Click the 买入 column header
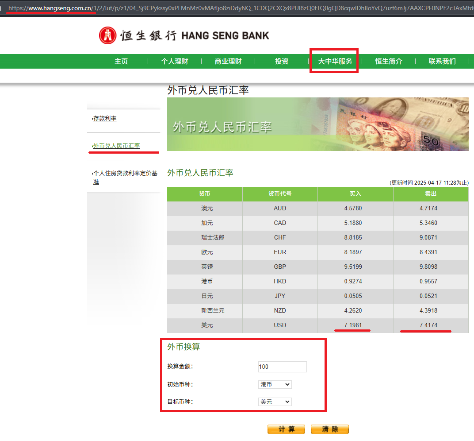Viewport: 474px width, 441px height. point(355,194)
